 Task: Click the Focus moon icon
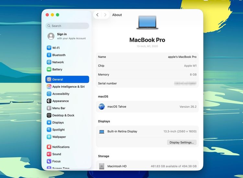(x=49, y=161)
